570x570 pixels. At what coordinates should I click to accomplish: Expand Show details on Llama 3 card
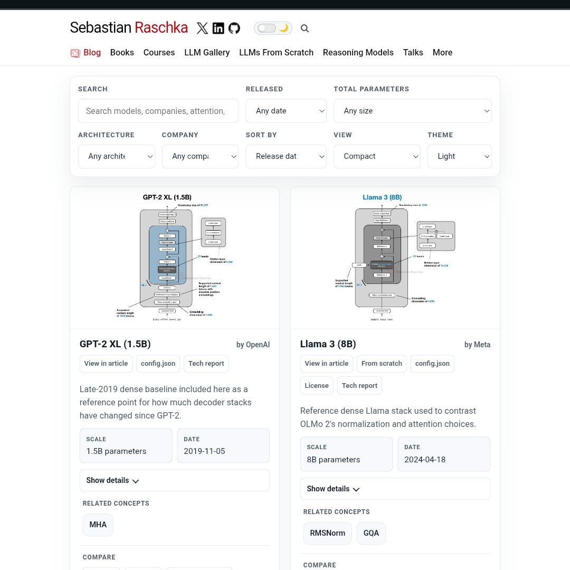tap(395, 489)
